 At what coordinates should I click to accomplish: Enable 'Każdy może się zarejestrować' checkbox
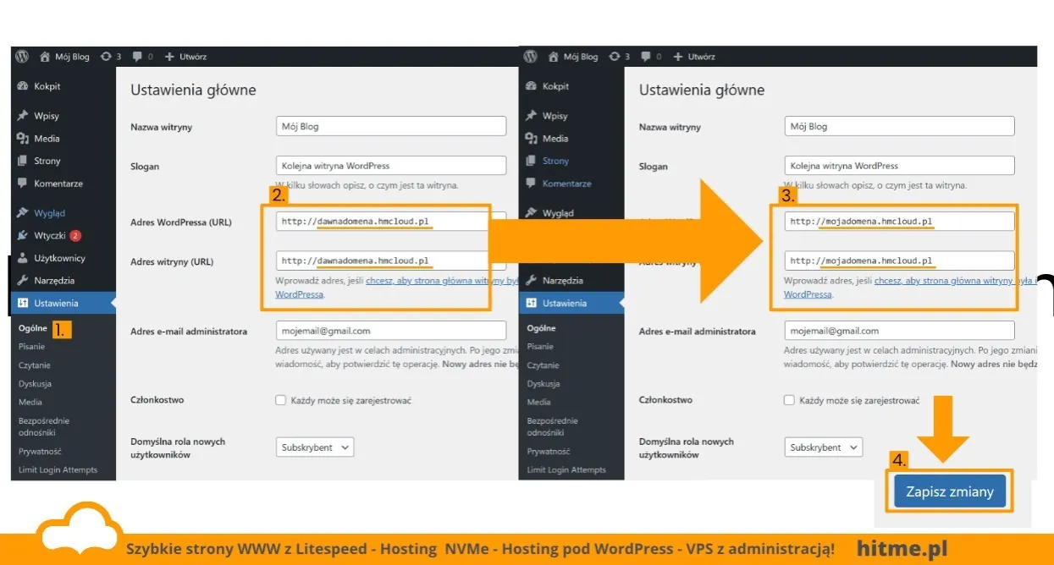[279, 400]
